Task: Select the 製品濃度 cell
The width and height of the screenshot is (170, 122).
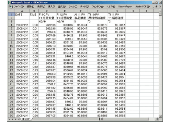Action: coord(81,18)
